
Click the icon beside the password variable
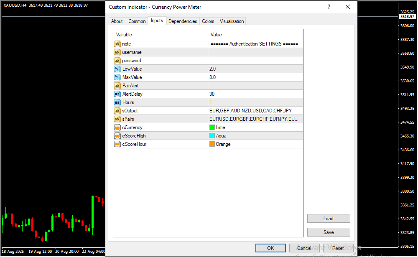coord(117,61)
